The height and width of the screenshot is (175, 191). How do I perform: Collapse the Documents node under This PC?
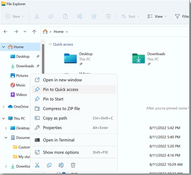click(6, 138)
